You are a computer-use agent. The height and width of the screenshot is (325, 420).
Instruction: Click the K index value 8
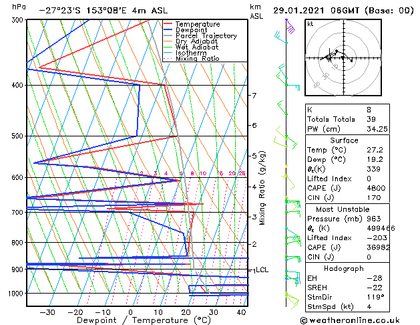369,110
